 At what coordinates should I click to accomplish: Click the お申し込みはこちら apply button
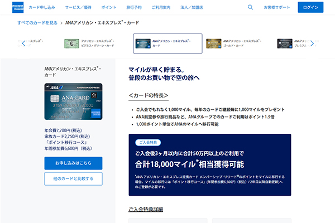pos(73,163)
